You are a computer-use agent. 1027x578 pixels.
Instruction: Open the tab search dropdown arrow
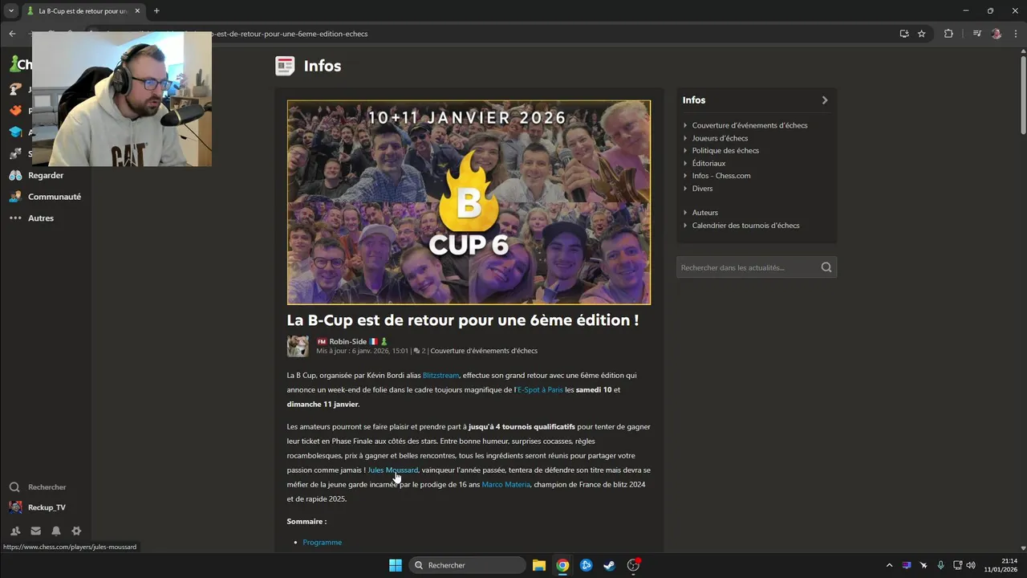click(x=11, y=11)
